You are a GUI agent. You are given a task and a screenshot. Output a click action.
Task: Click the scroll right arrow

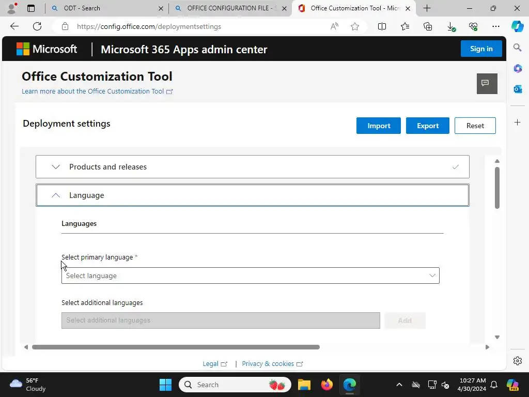coord(487,347)
